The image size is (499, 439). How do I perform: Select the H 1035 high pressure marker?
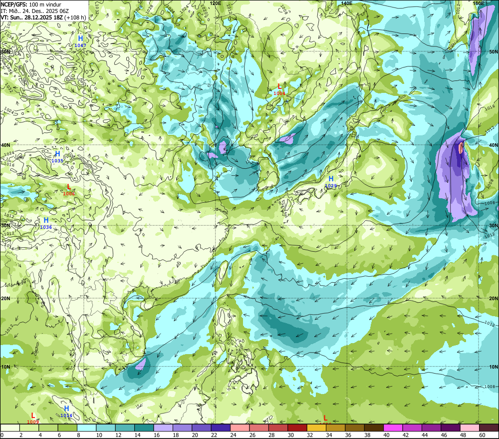click(x=57, y=157)
